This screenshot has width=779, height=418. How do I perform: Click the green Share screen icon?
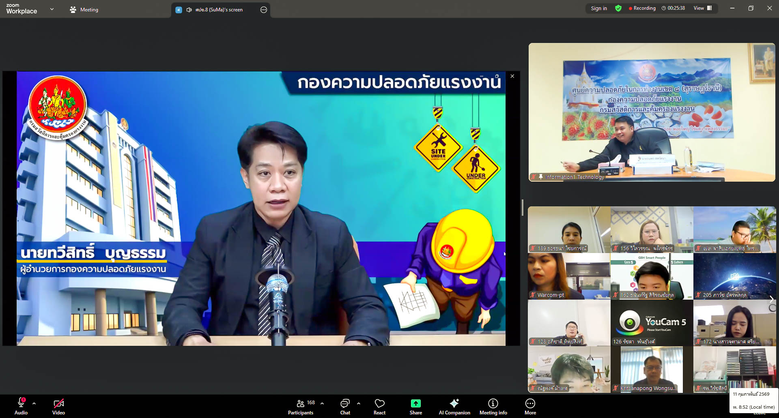pyautogui.click(x=415, y=403)
